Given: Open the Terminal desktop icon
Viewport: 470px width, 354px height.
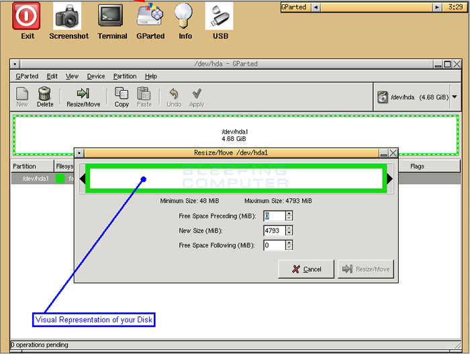Looking at the screenshot, I should [x=110, y=16].
